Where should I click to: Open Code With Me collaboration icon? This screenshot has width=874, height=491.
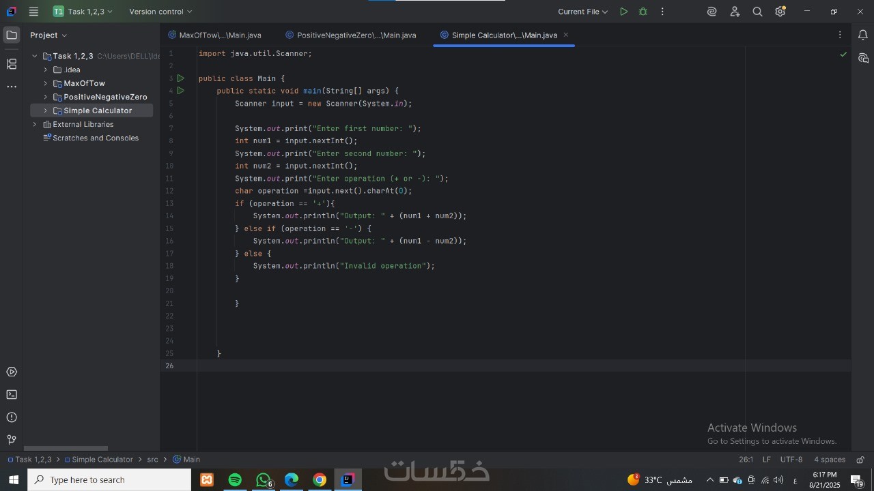point(735,12)
